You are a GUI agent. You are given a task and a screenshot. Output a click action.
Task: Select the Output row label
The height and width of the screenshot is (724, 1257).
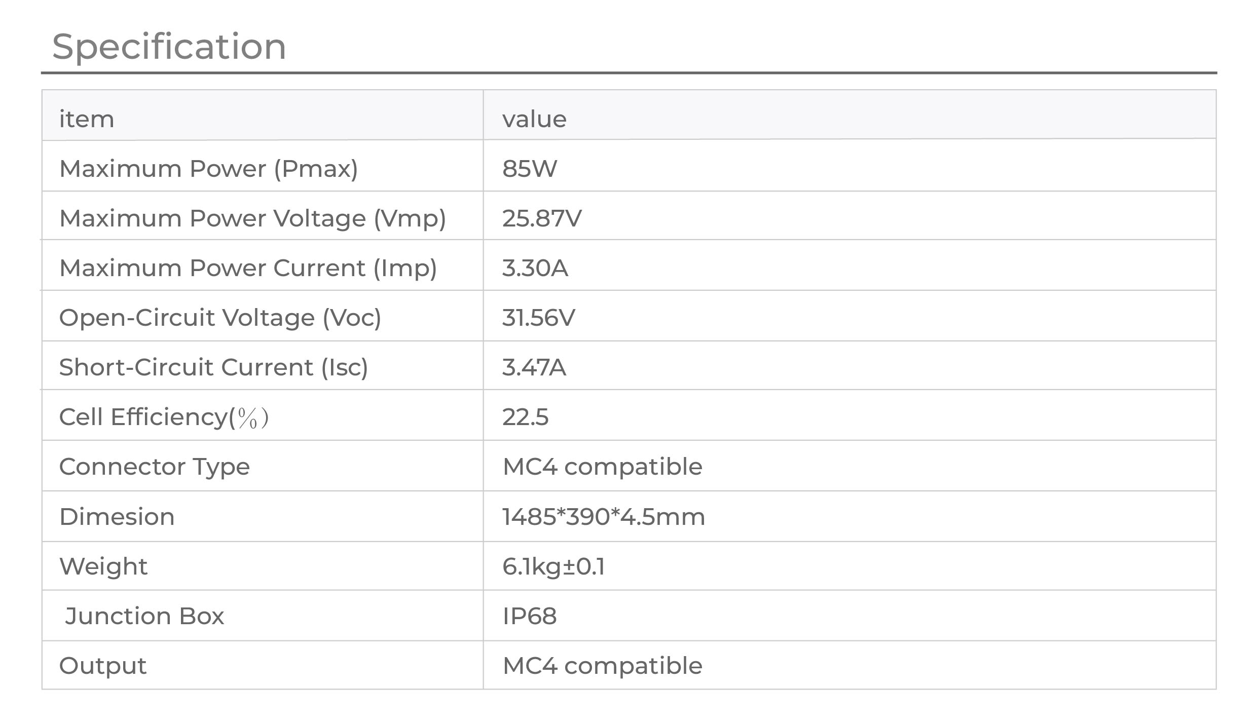click(x=103, y=666)
